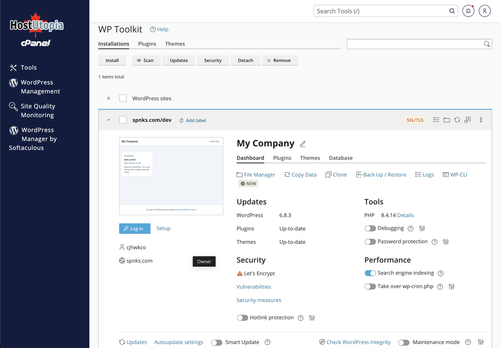Click the refresh icon in the site header
Viewport: 501px width, 348px height.
[x=457, y=120]
